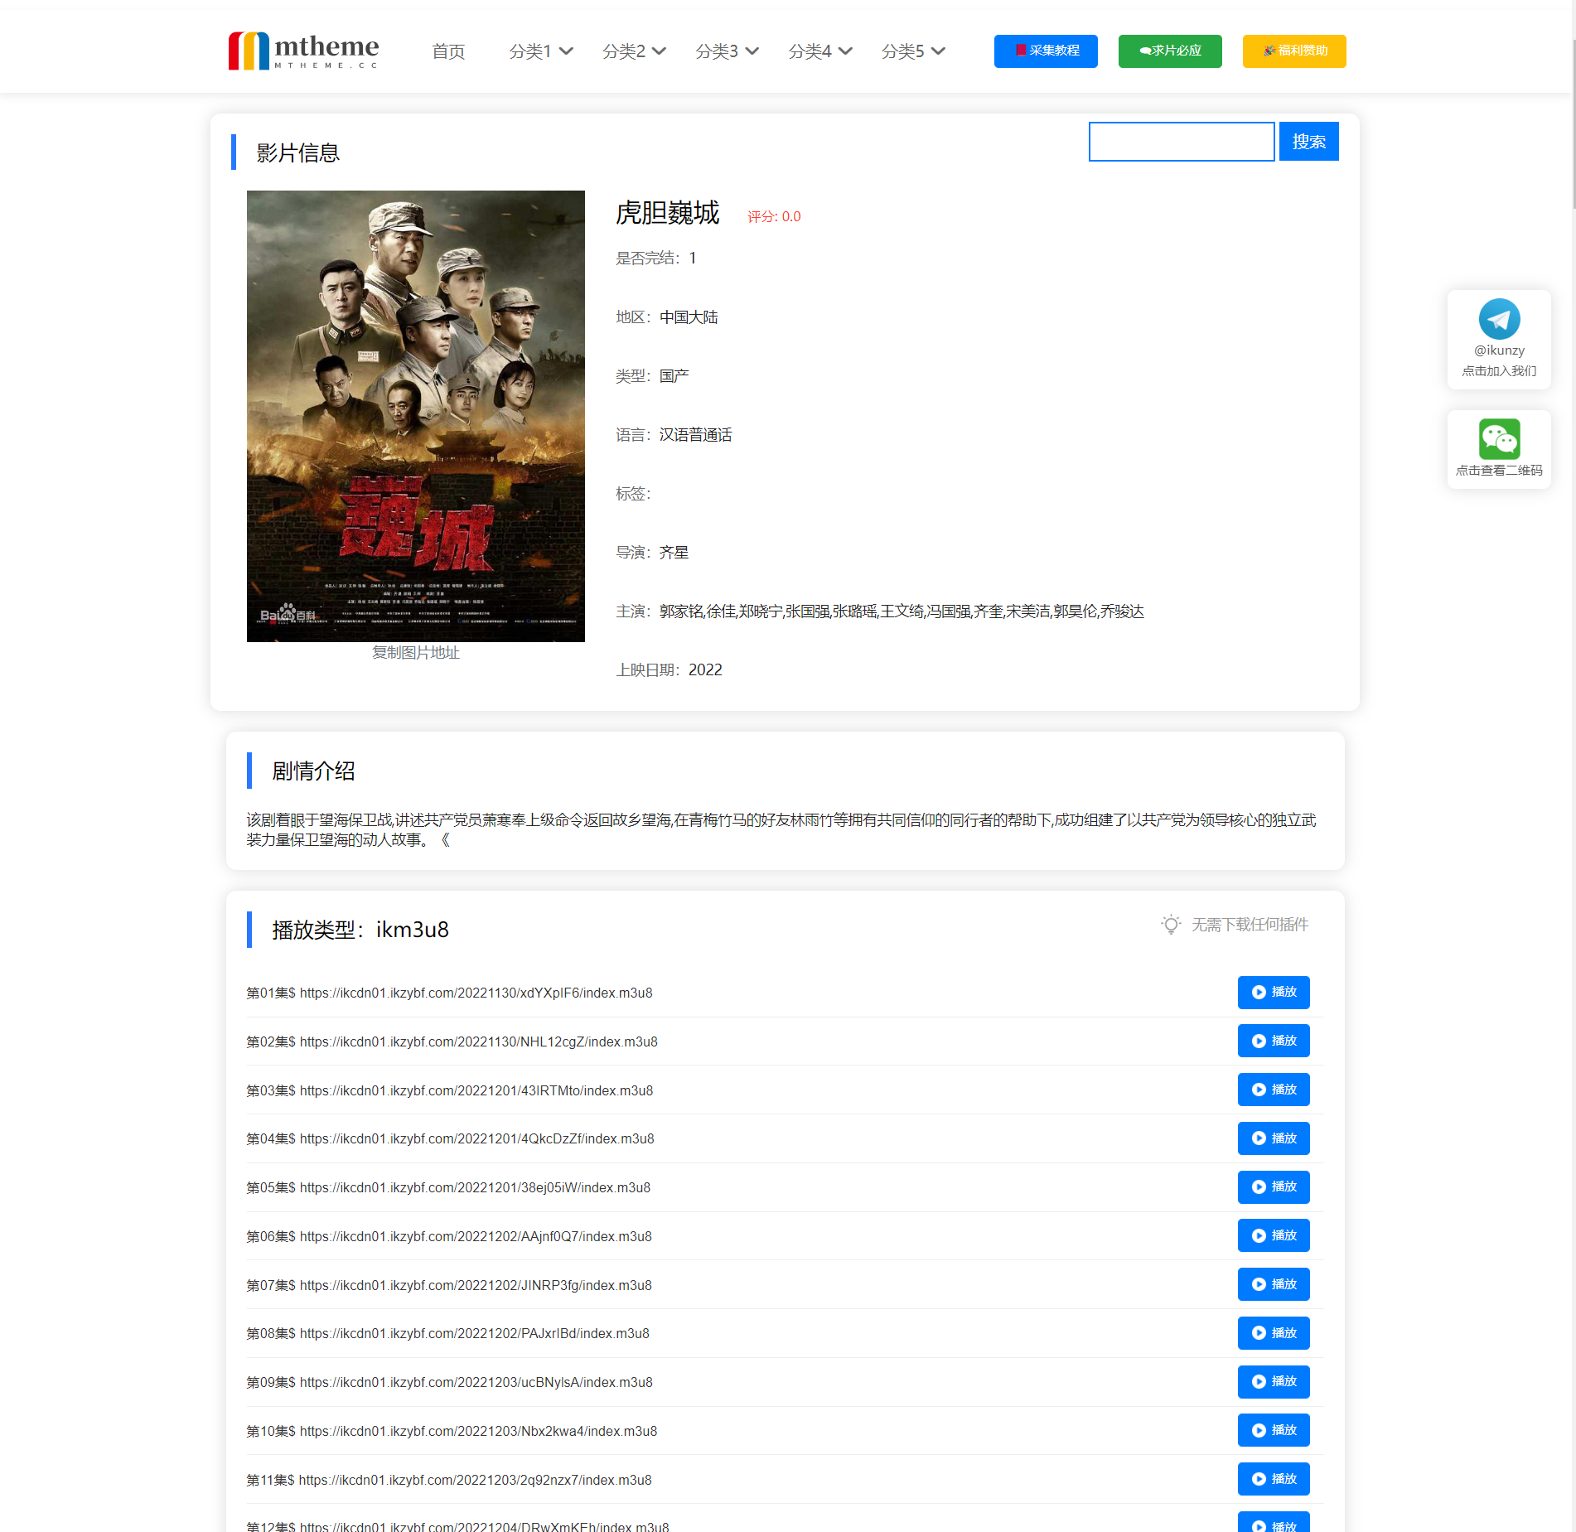1576x1532 pixels.
Task: Play episode 第03集
Action: point(1274,1090)
